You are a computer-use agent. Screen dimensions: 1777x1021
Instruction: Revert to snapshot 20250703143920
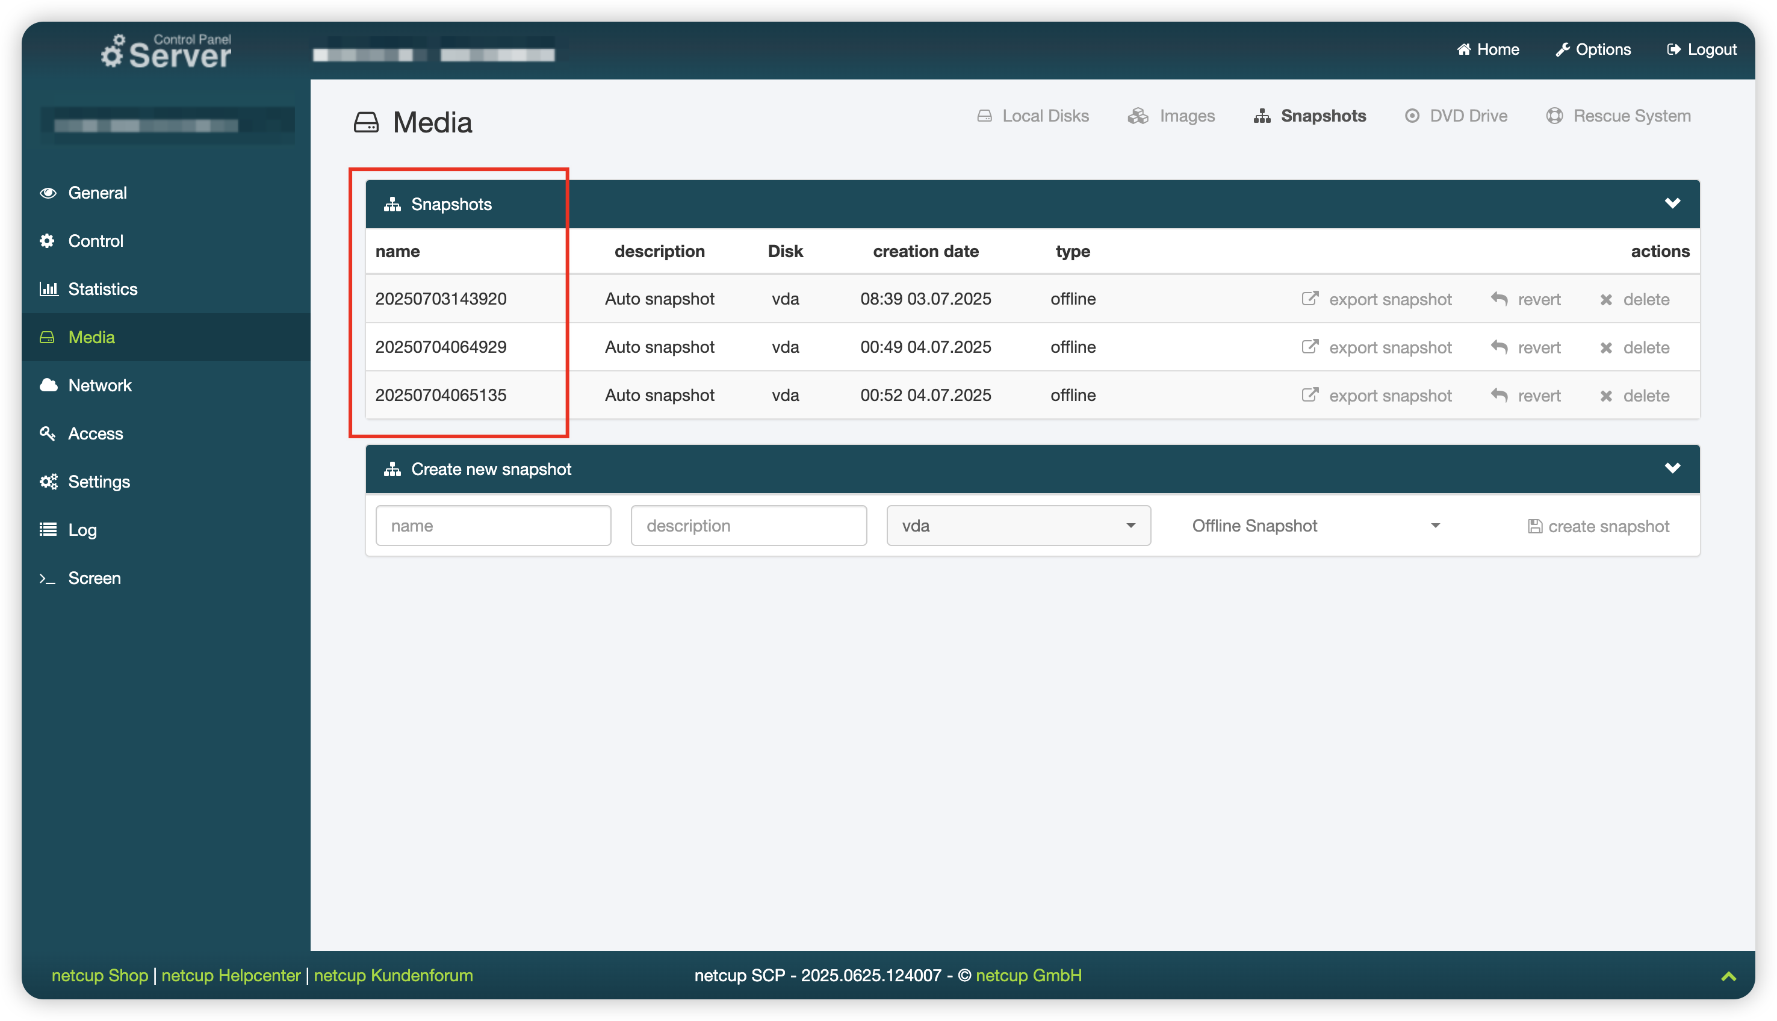point(1525,299)
